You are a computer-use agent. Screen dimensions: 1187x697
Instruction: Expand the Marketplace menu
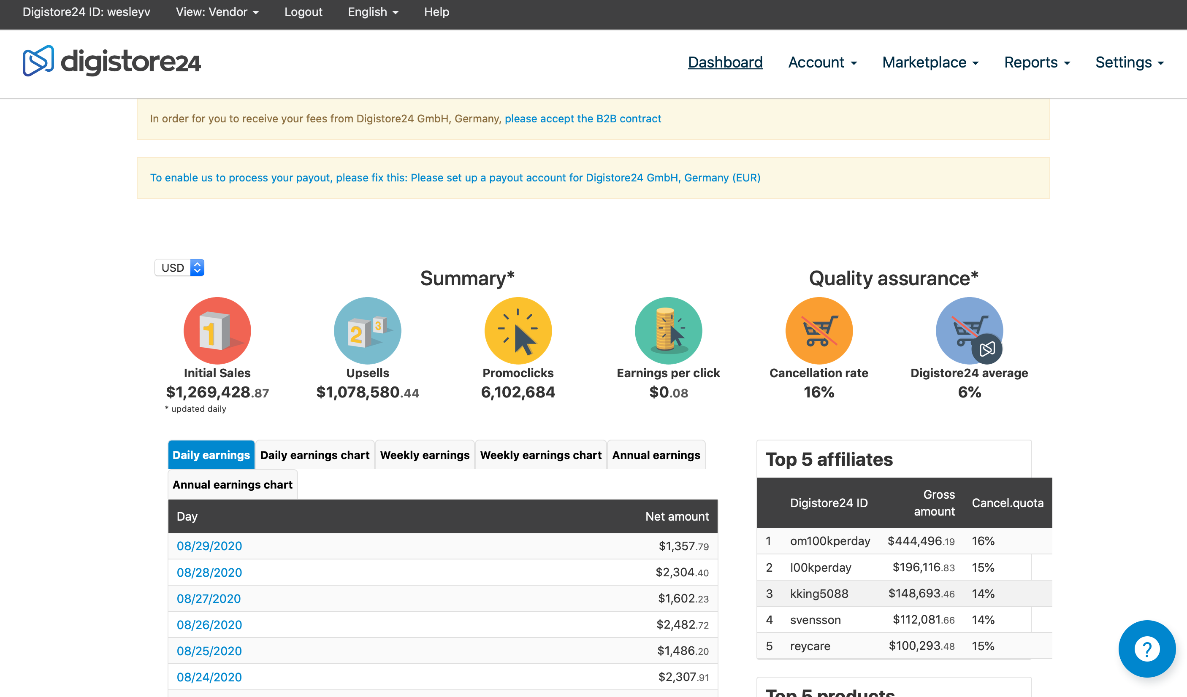(x=930, y=62)
